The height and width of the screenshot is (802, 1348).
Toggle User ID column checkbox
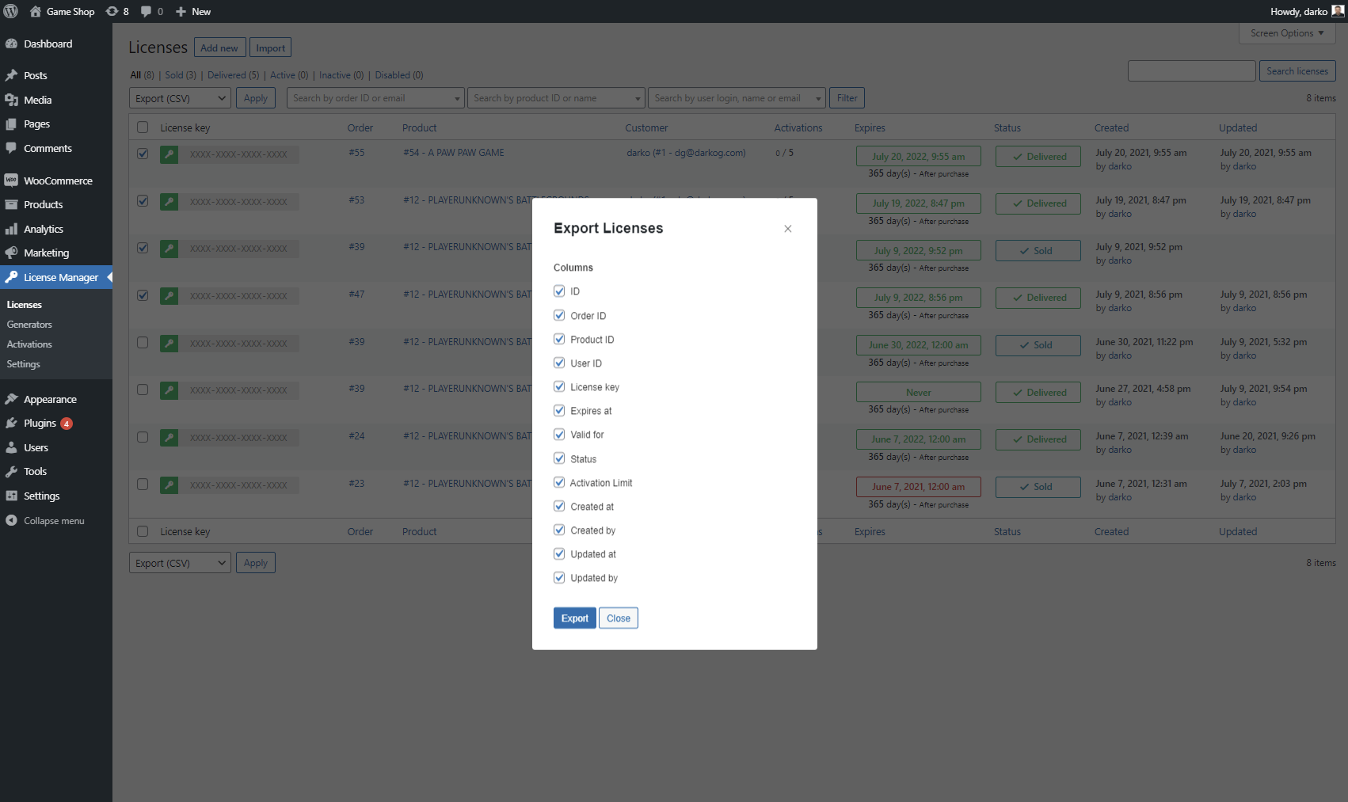tap(559, 363)
